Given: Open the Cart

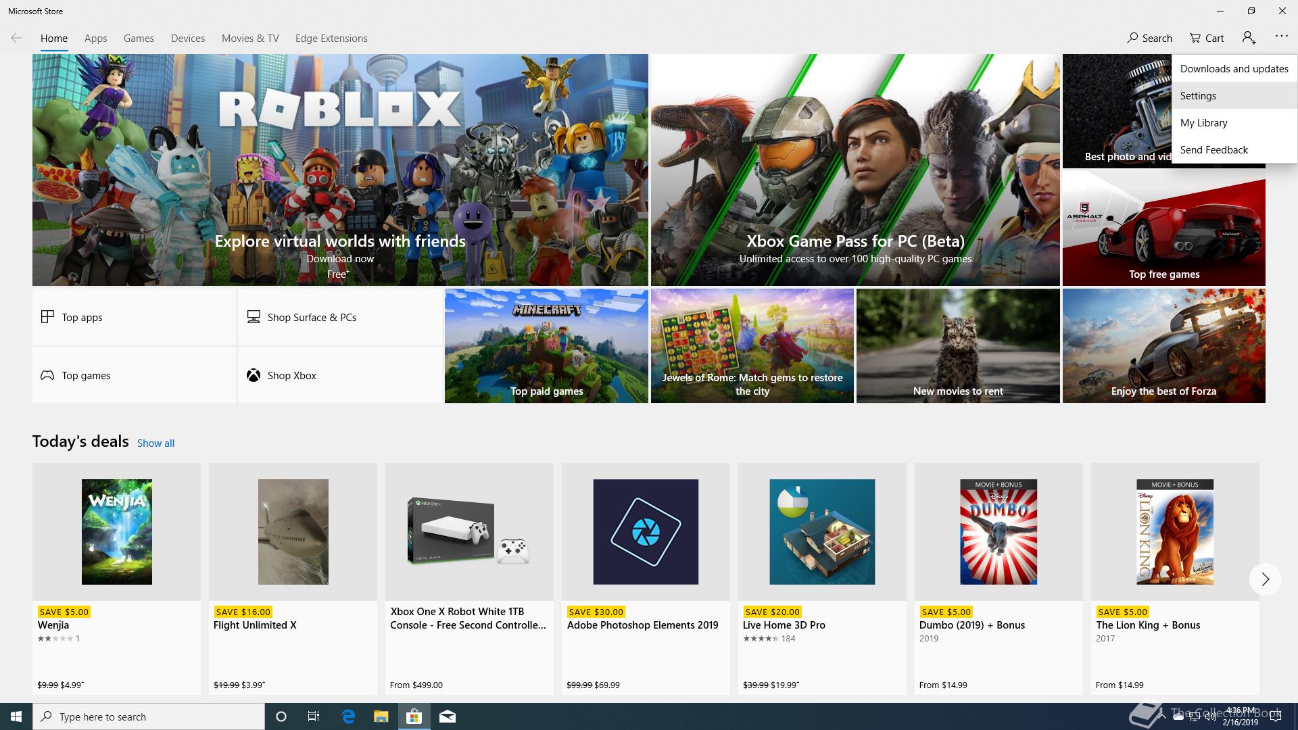Looking at the screenshot, I should coord(1207,38).
